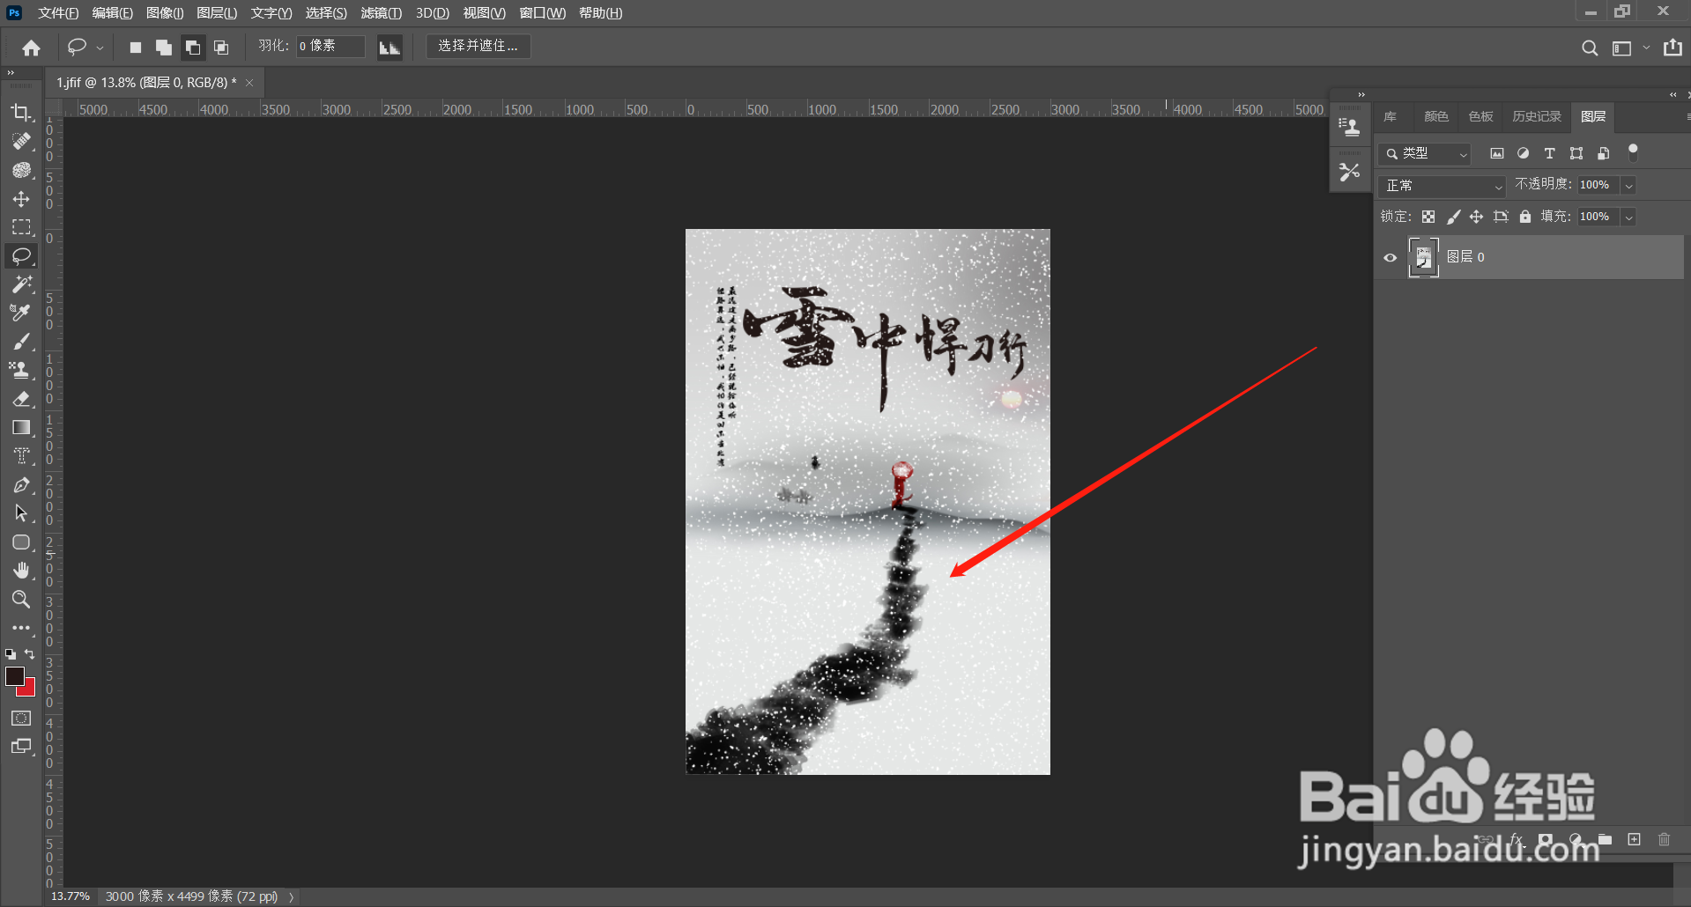Choose the Quick Selection brush tool
This screenshot has height=907, width=1691.
pos(21,170)
